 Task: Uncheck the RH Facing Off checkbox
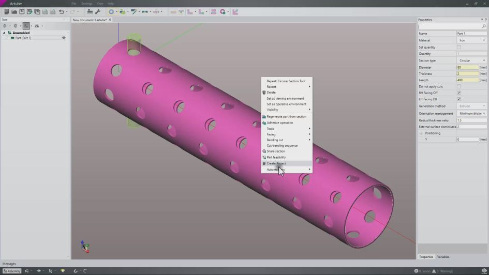click(458, 93)
